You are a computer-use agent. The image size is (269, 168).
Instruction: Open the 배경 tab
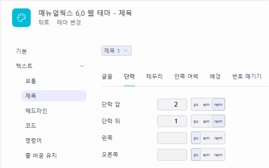(215, 76)
